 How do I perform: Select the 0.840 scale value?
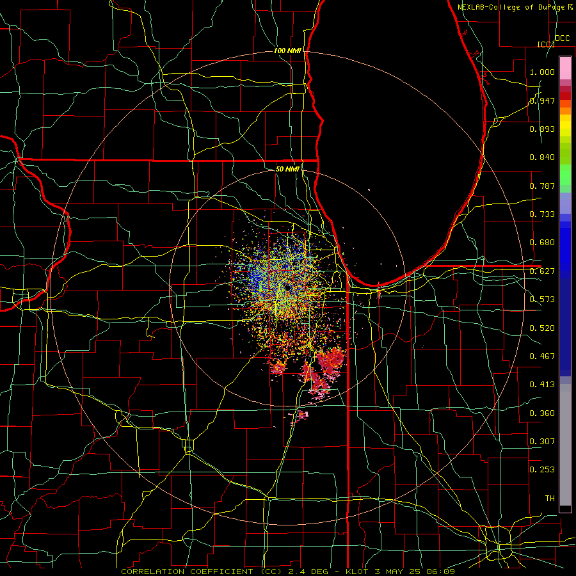(542, 157)
